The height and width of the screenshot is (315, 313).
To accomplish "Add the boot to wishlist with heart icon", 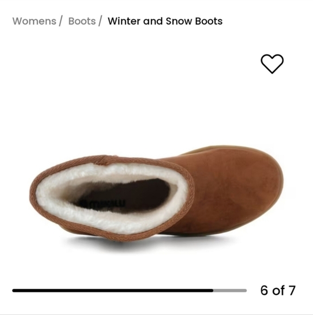I will pyautogui.click(x=272, y=64).
